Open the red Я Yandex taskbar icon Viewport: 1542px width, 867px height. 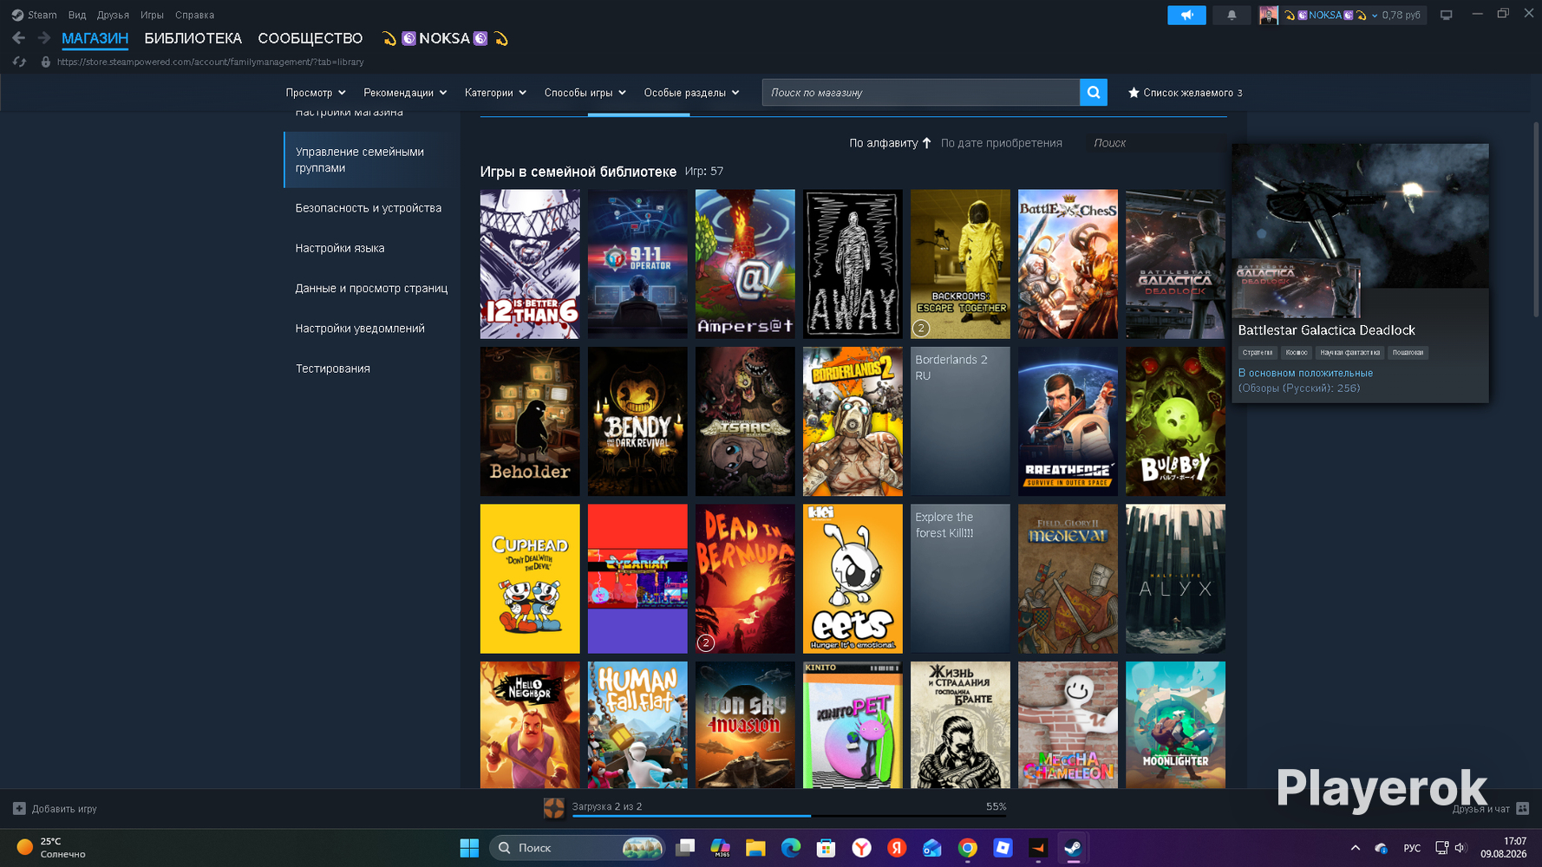pyautogui.click(x=897, y=848)
